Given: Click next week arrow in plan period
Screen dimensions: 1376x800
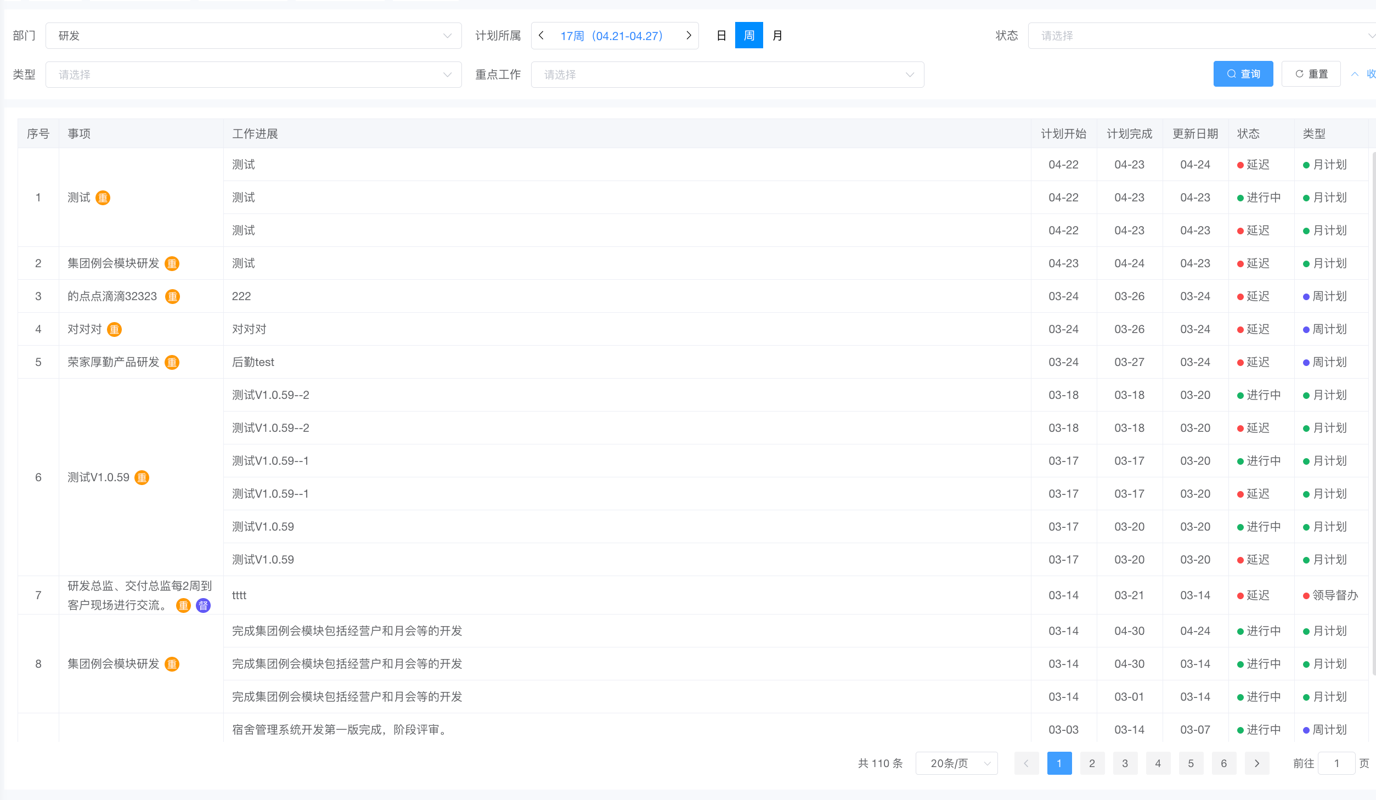Looking at the screenshot, I should coord(689,36).
